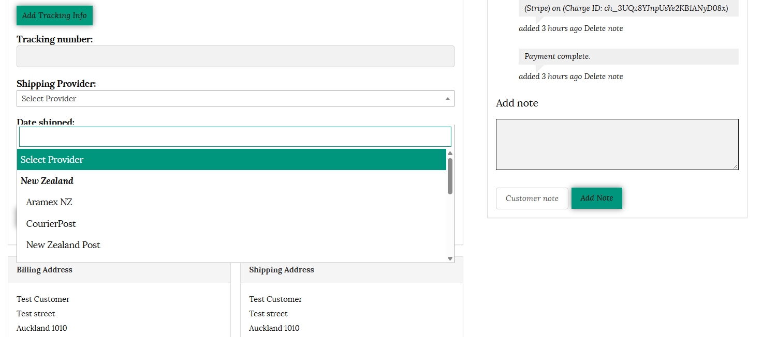Image resolution: width=762 pixels, height=337 pixels.
Task: Click the Add Note button
Action: (597, 198)
